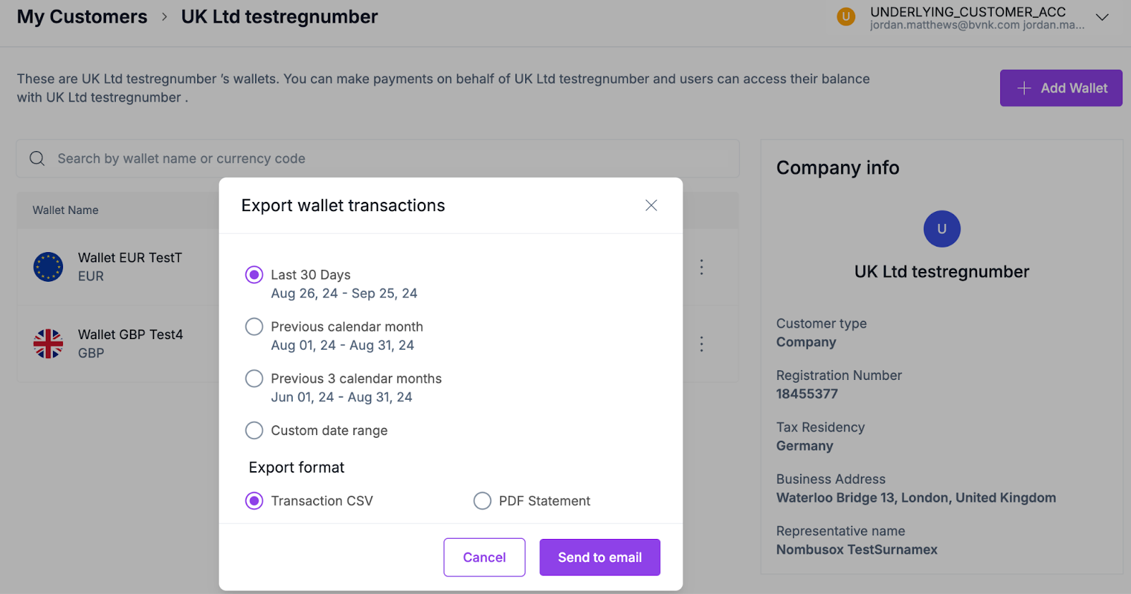1131x594 pixels.
Task: Focus the wallet search field
Action: pyautogui.click(x=389, y=159)
